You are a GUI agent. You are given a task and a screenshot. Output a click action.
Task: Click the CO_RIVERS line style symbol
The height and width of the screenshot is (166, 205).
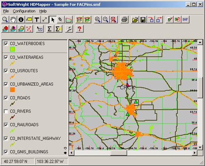coord(12,117)
